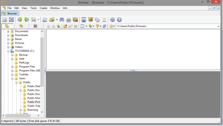Click the blue About info icon

click(119, 20)
